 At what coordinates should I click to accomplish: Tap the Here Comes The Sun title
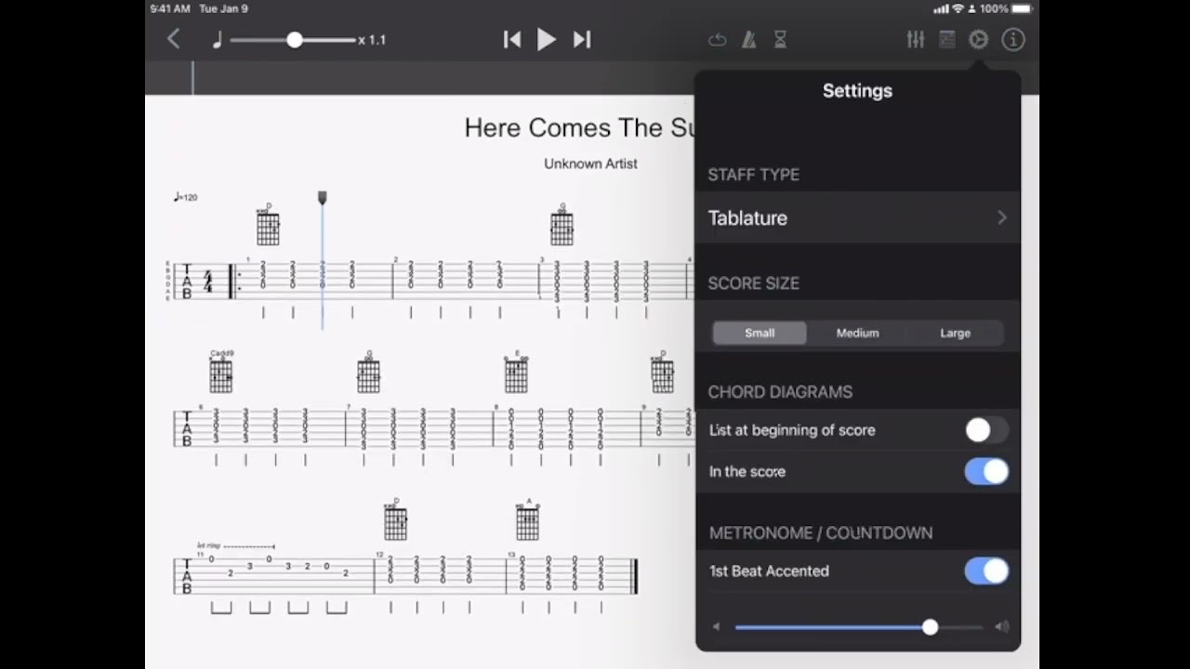(578, 127)
